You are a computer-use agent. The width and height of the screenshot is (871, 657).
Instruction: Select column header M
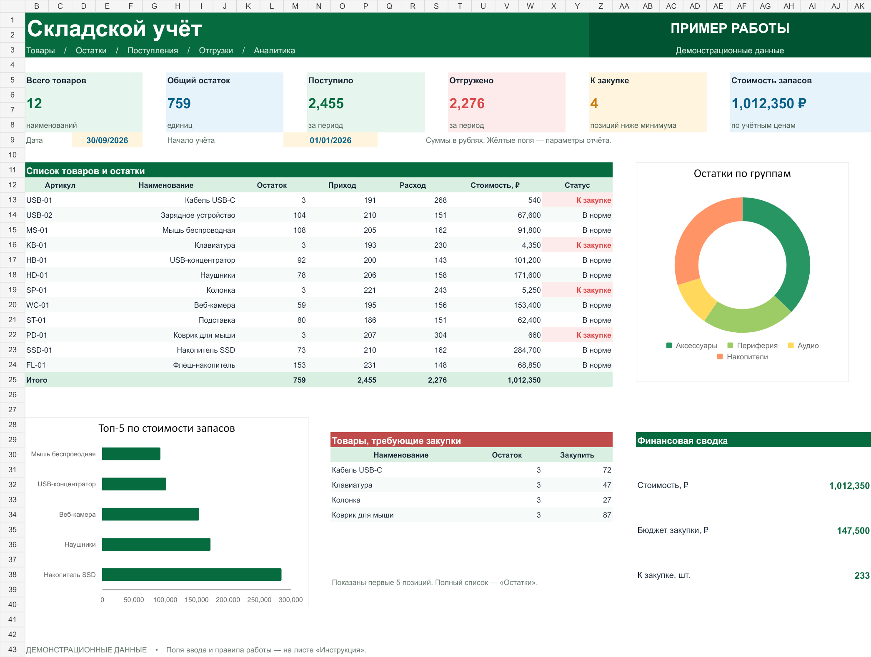click(x=295, y=6)
